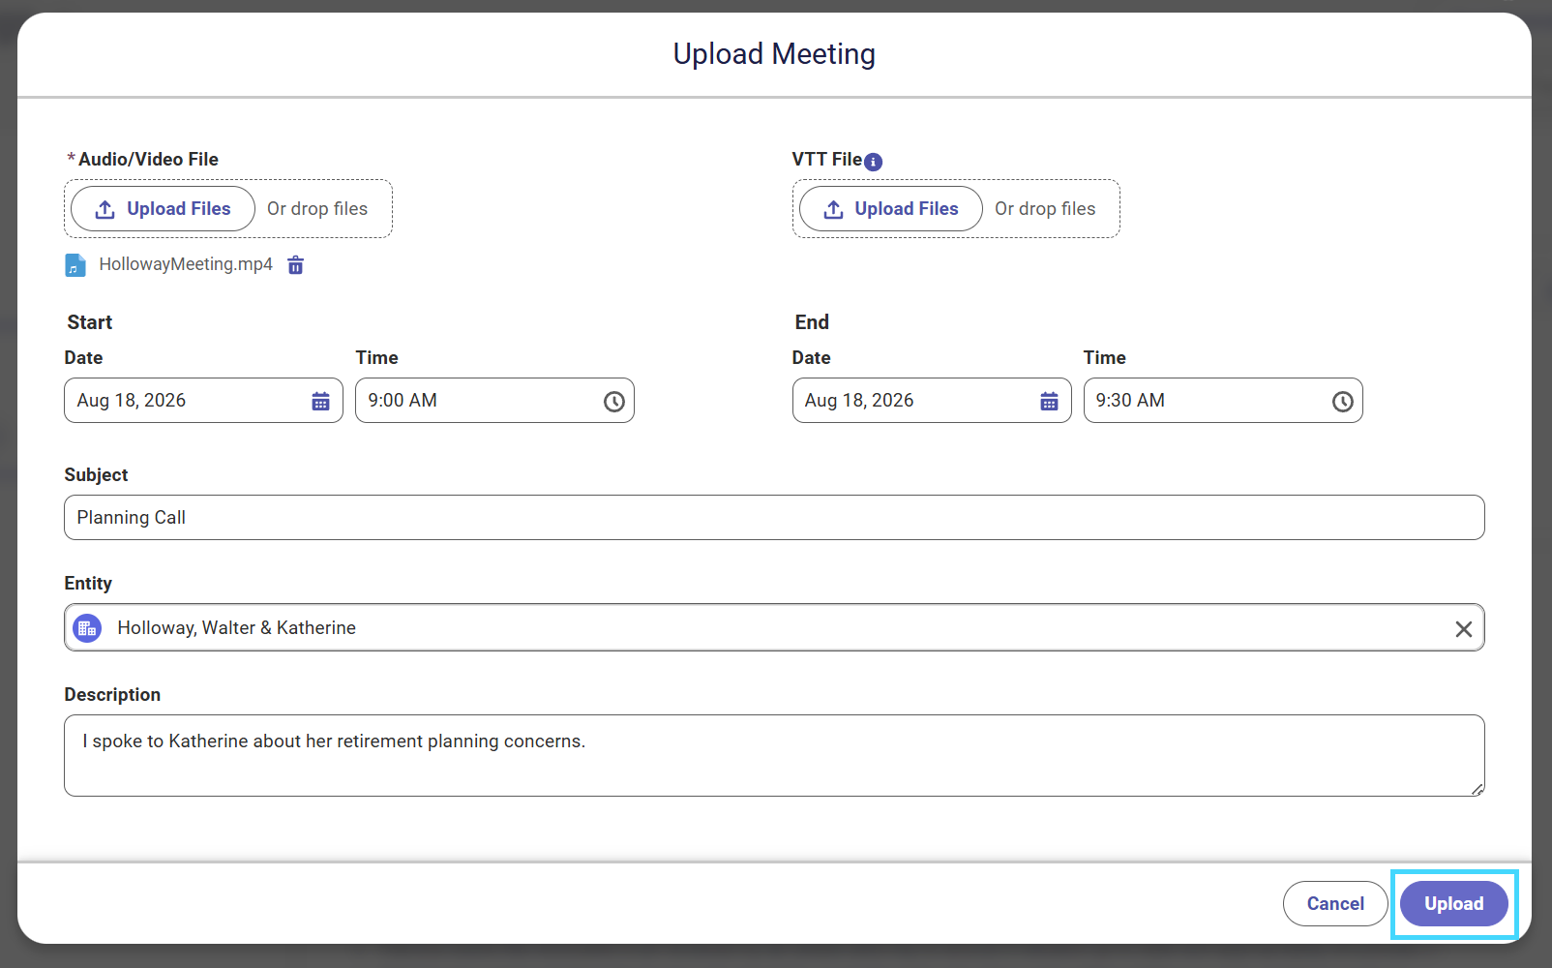Screen dimensions: 1552x968
Task: Clear the Holloway entity selection
Action: [x=1464, y=629]
